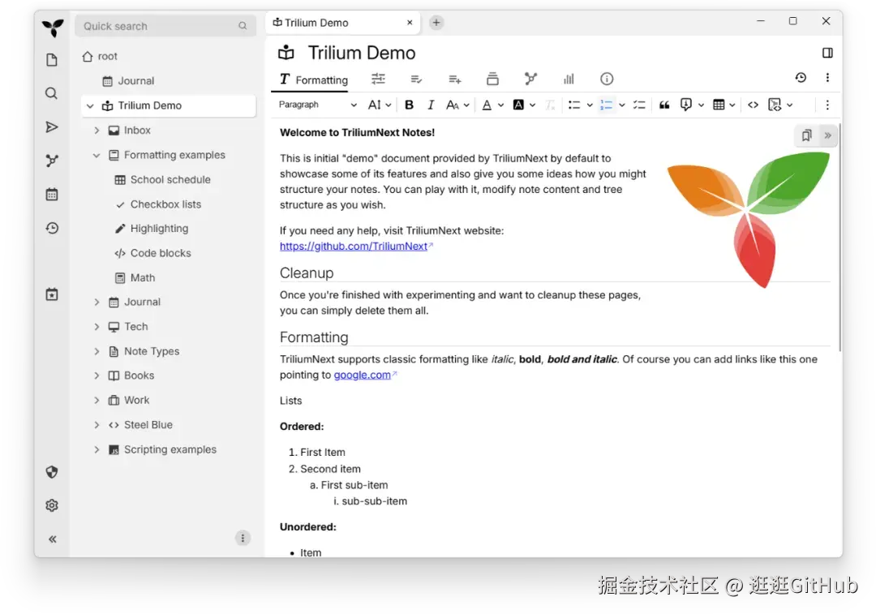Open the Code blocks note
876x614 pixels.
(161, 253)
